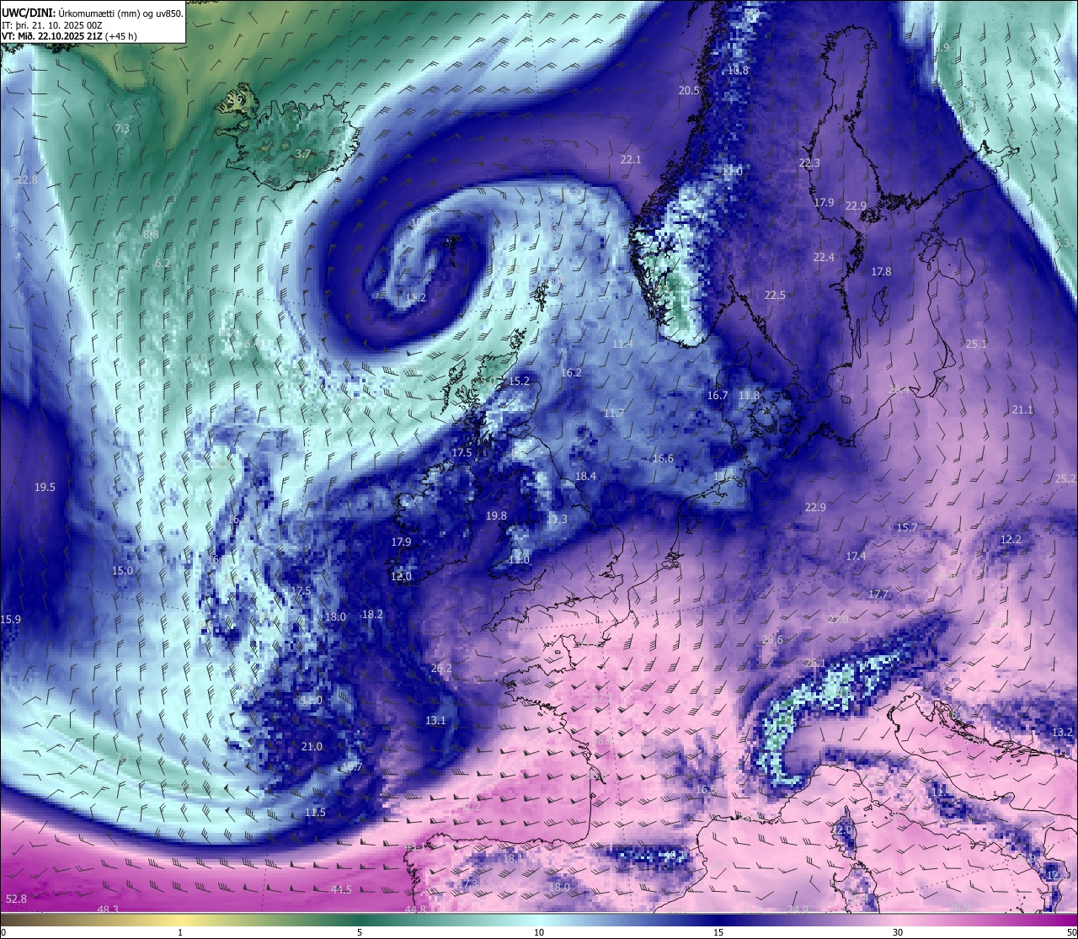Click the 22.4 value over Sweden
Screen dimensions: 1078x939
824,258
